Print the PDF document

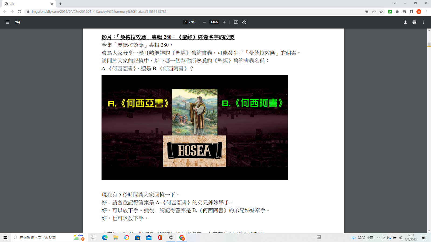click(414, 22)
